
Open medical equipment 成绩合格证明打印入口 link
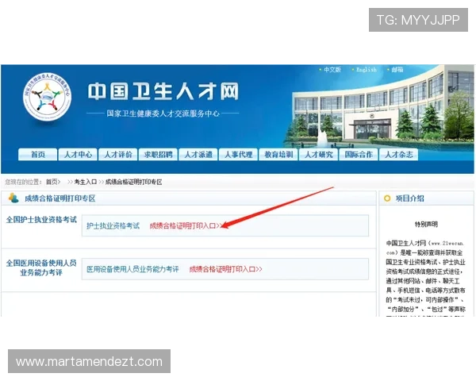225,269
